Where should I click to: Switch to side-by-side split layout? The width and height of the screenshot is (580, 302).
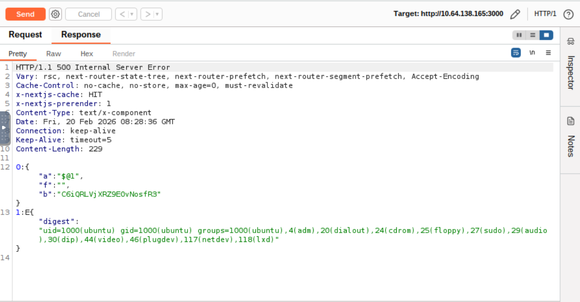tap(519, 35)
